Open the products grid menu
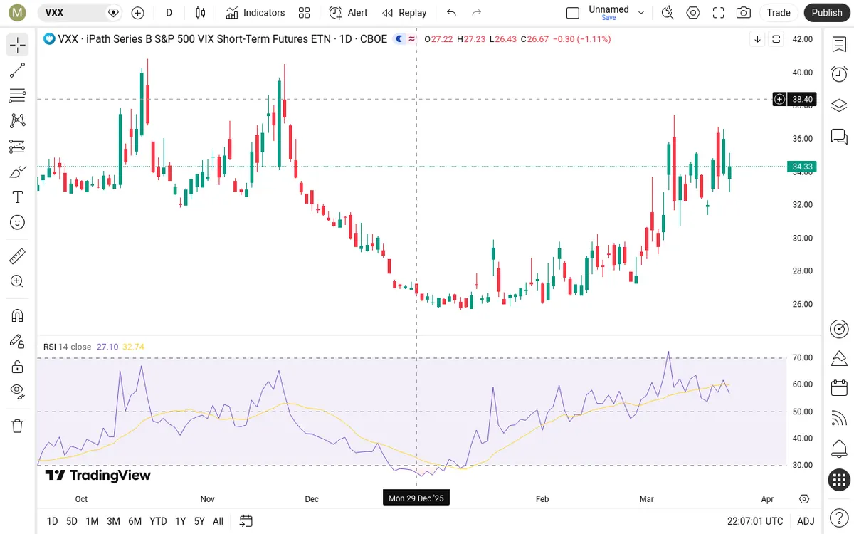Image resolution: width=854 pixels, height=534 pixels. pos(839,480)
